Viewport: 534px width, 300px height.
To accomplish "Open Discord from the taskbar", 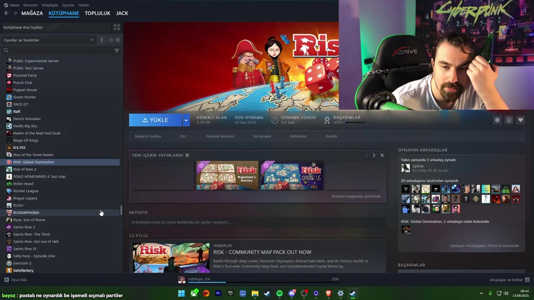I will (x=292, y=293).
